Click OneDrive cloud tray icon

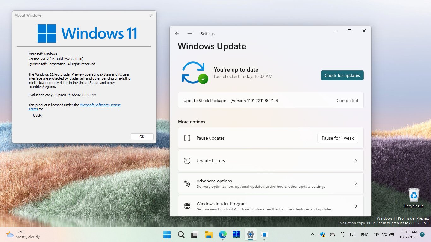(x=333, y=234)
